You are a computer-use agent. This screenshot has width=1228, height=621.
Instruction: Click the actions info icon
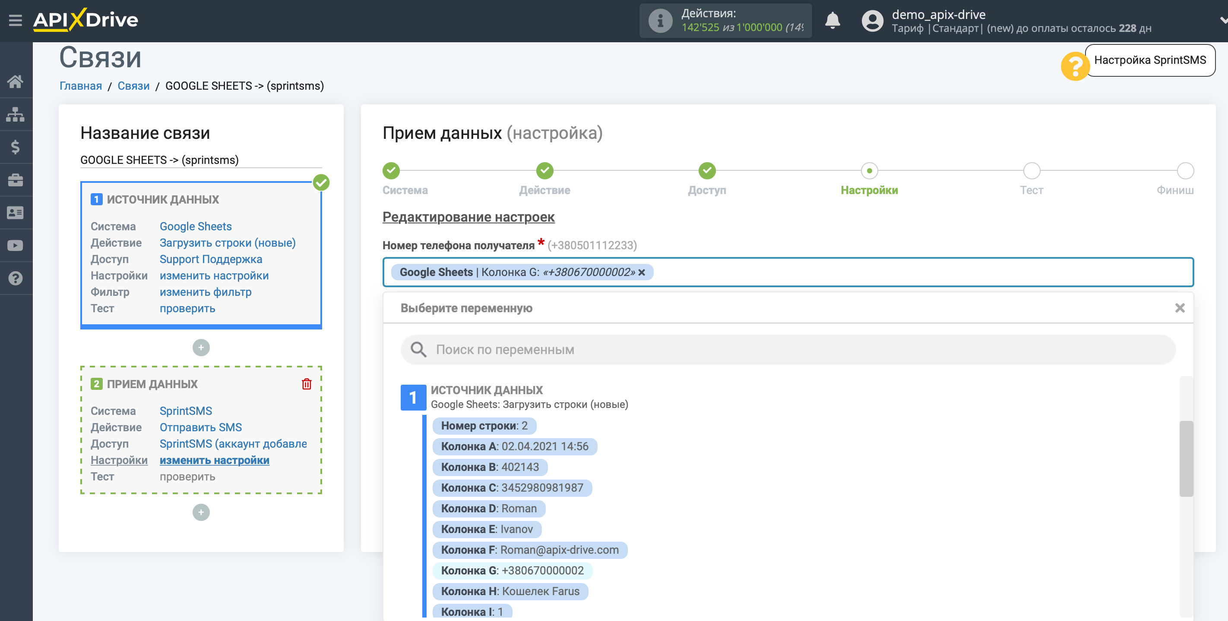[660, 21]
